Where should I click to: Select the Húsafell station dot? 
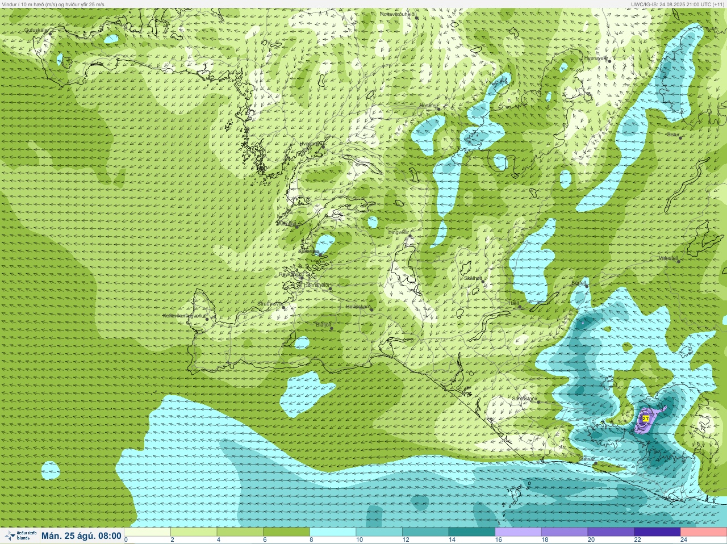(438, 108)
